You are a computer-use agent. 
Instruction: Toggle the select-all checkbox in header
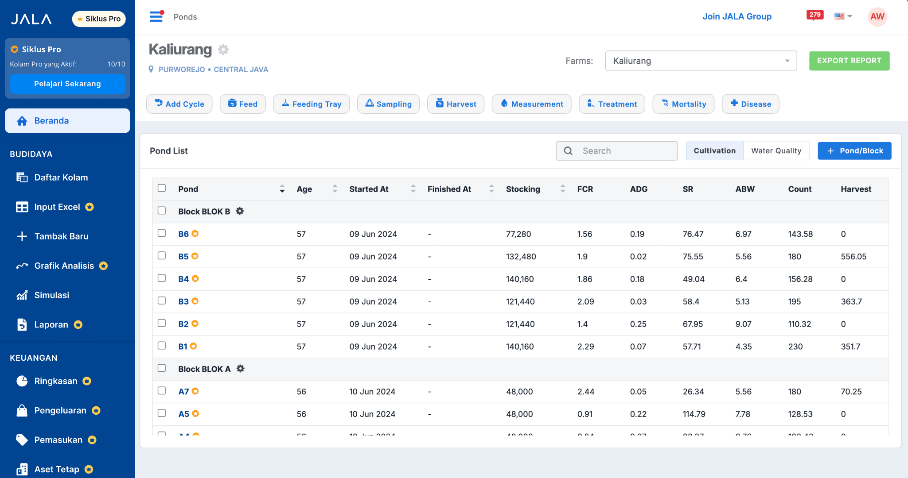162,188
